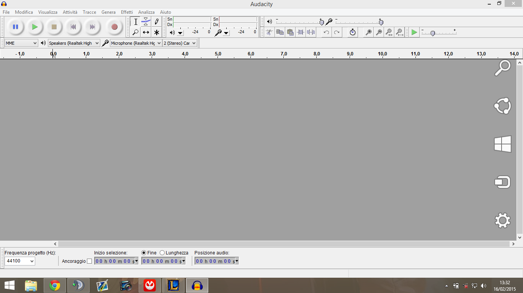Open the Inizio selezione time format arrow

[x=136, y=261]
